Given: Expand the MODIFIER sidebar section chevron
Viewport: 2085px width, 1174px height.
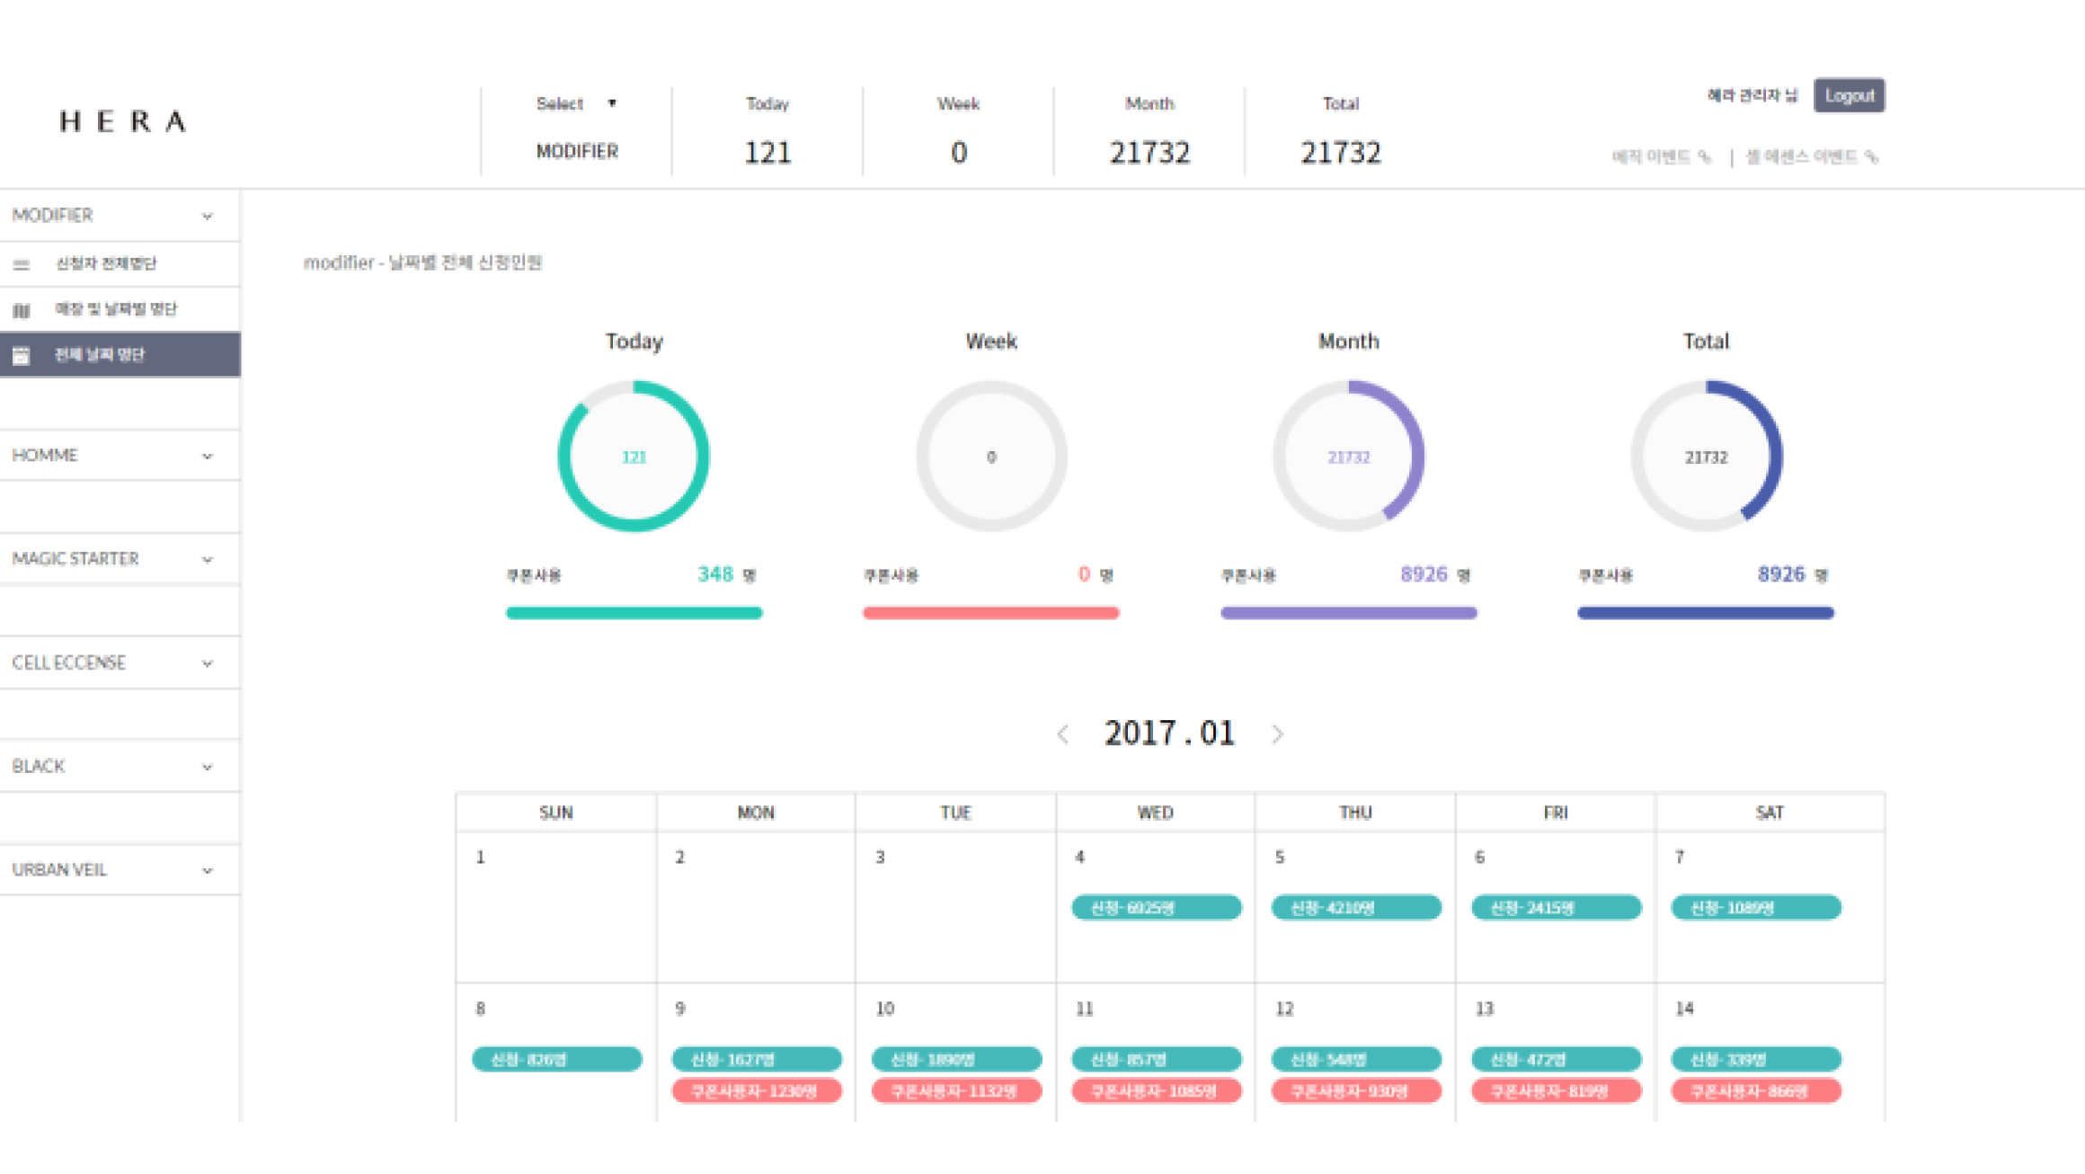Looking at the screenshot, I should point(208,216).
